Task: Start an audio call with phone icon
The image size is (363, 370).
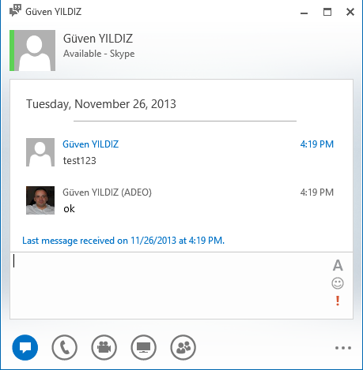Action: tap(65, 347)
